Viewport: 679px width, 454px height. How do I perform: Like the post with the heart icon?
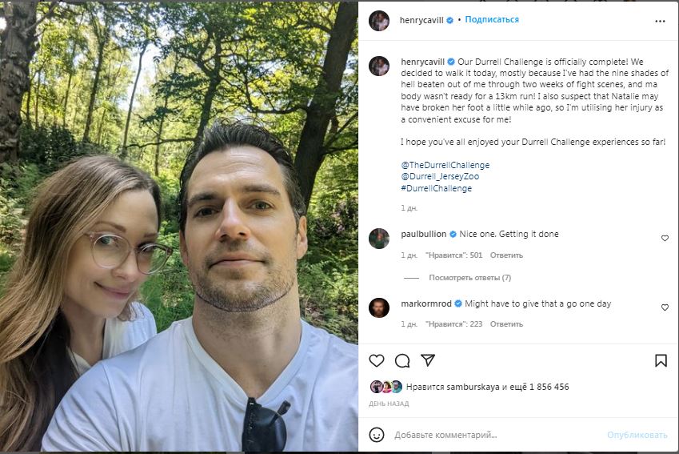pyautogui.click(x=377, y=361)
